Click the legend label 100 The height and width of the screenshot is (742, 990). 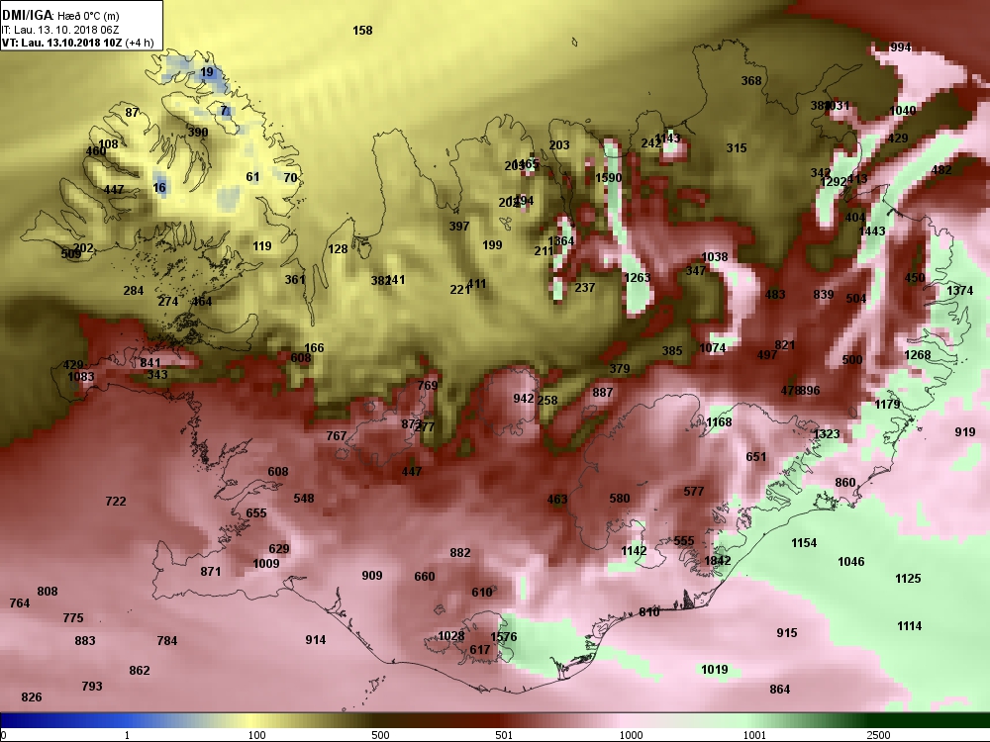pyautogui.click(x=257, y=736)
